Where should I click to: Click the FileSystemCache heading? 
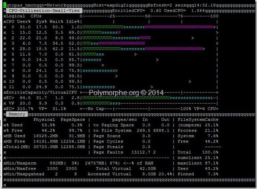coord(198,120)
